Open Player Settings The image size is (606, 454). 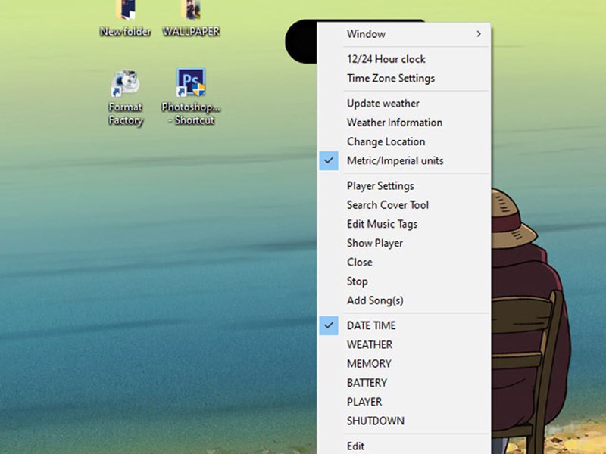tap(380, 186)
